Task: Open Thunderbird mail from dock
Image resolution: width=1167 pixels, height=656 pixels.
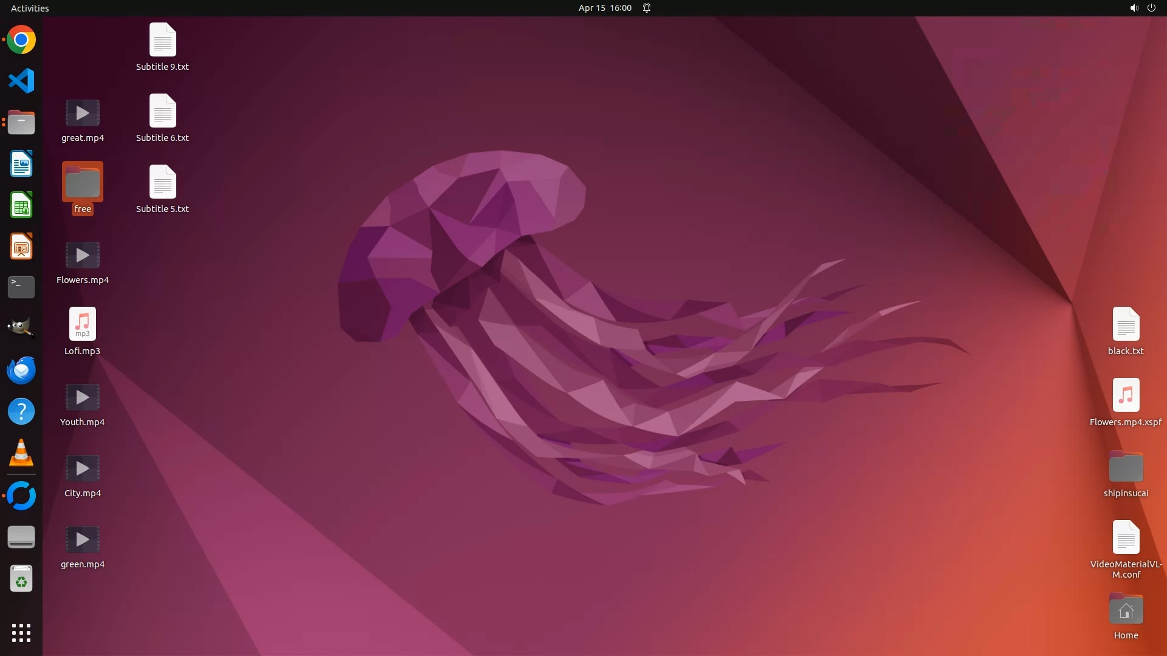Action: point(21,370)
